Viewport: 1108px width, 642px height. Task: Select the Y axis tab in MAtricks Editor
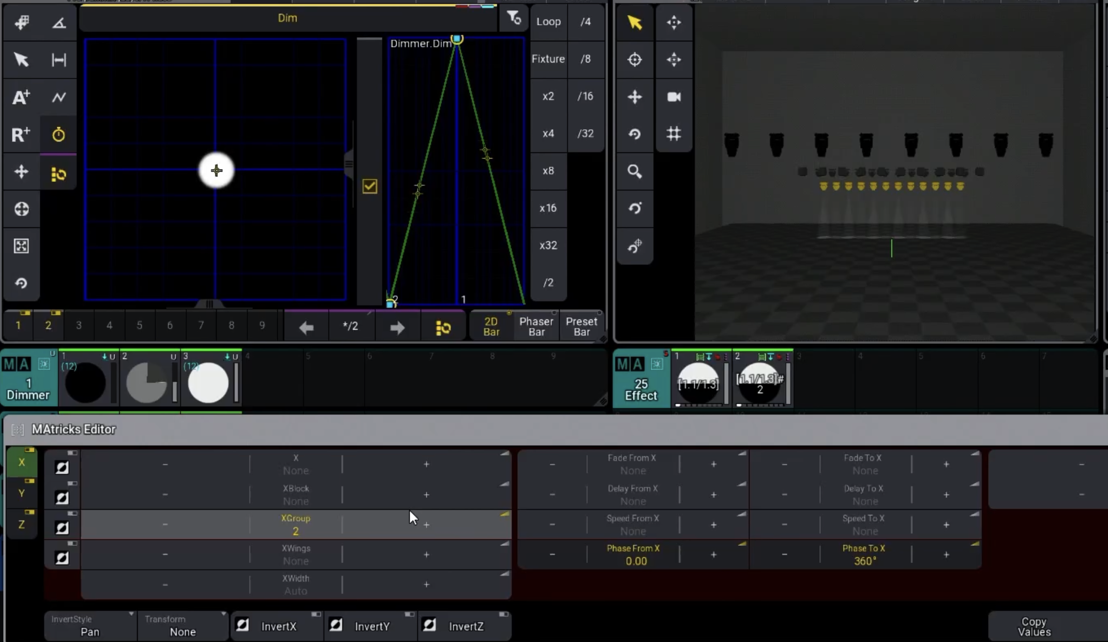21,493
